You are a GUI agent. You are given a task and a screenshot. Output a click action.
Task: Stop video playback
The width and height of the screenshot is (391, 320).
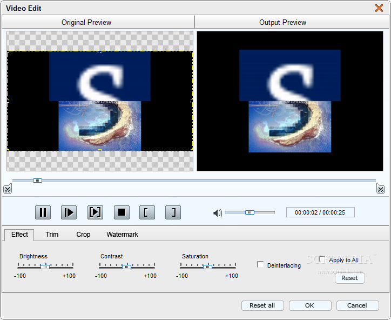click(x=122, y=212)
